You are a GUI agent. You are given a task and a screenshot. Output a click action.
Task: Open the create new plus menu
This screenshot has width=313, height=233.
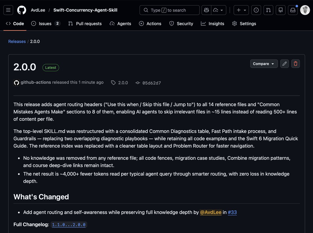tap(241, 10)
